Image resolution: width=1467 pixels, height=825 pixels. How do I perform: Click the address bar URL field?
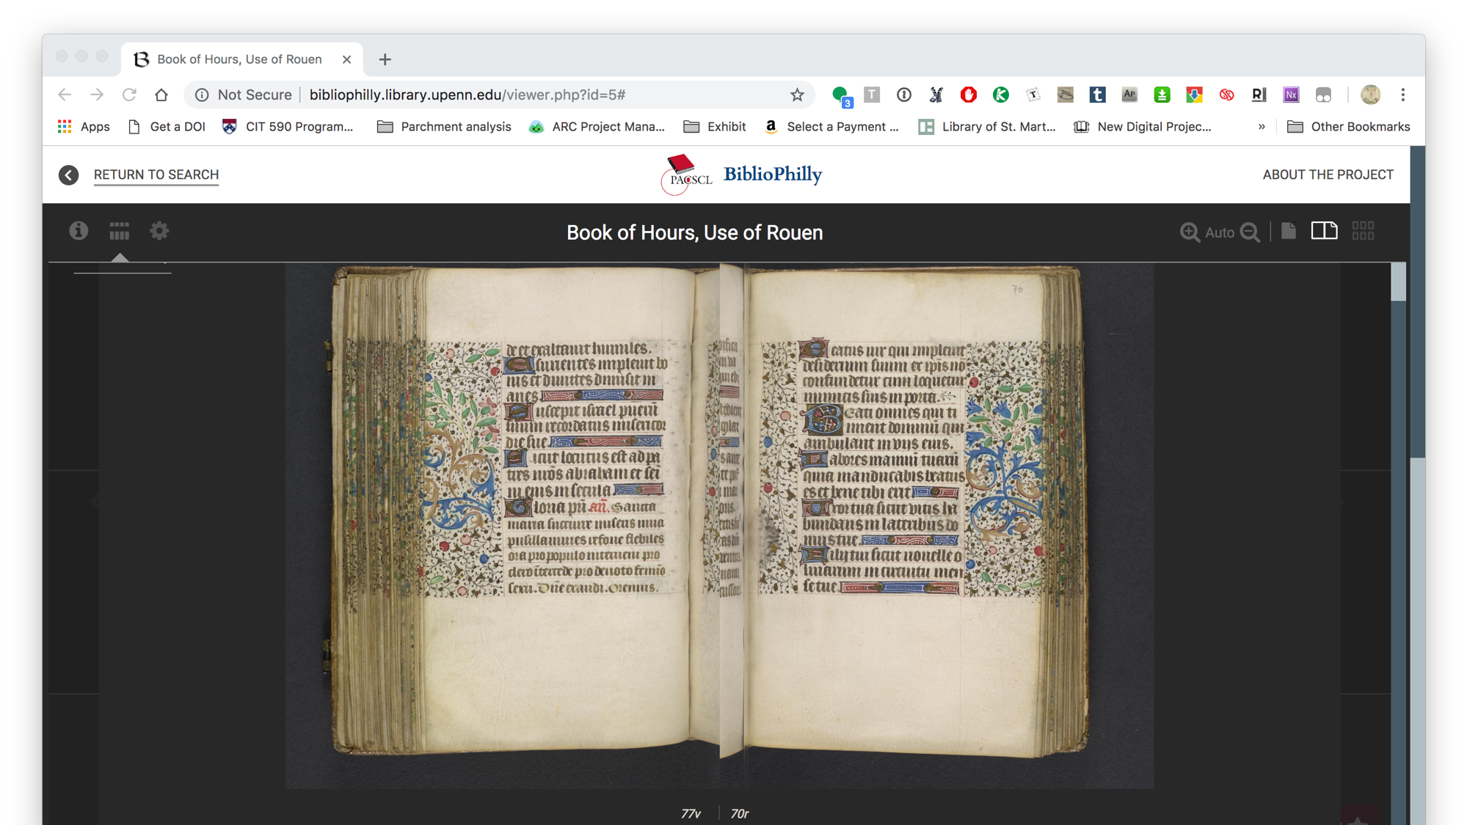(x=467, y=95)
